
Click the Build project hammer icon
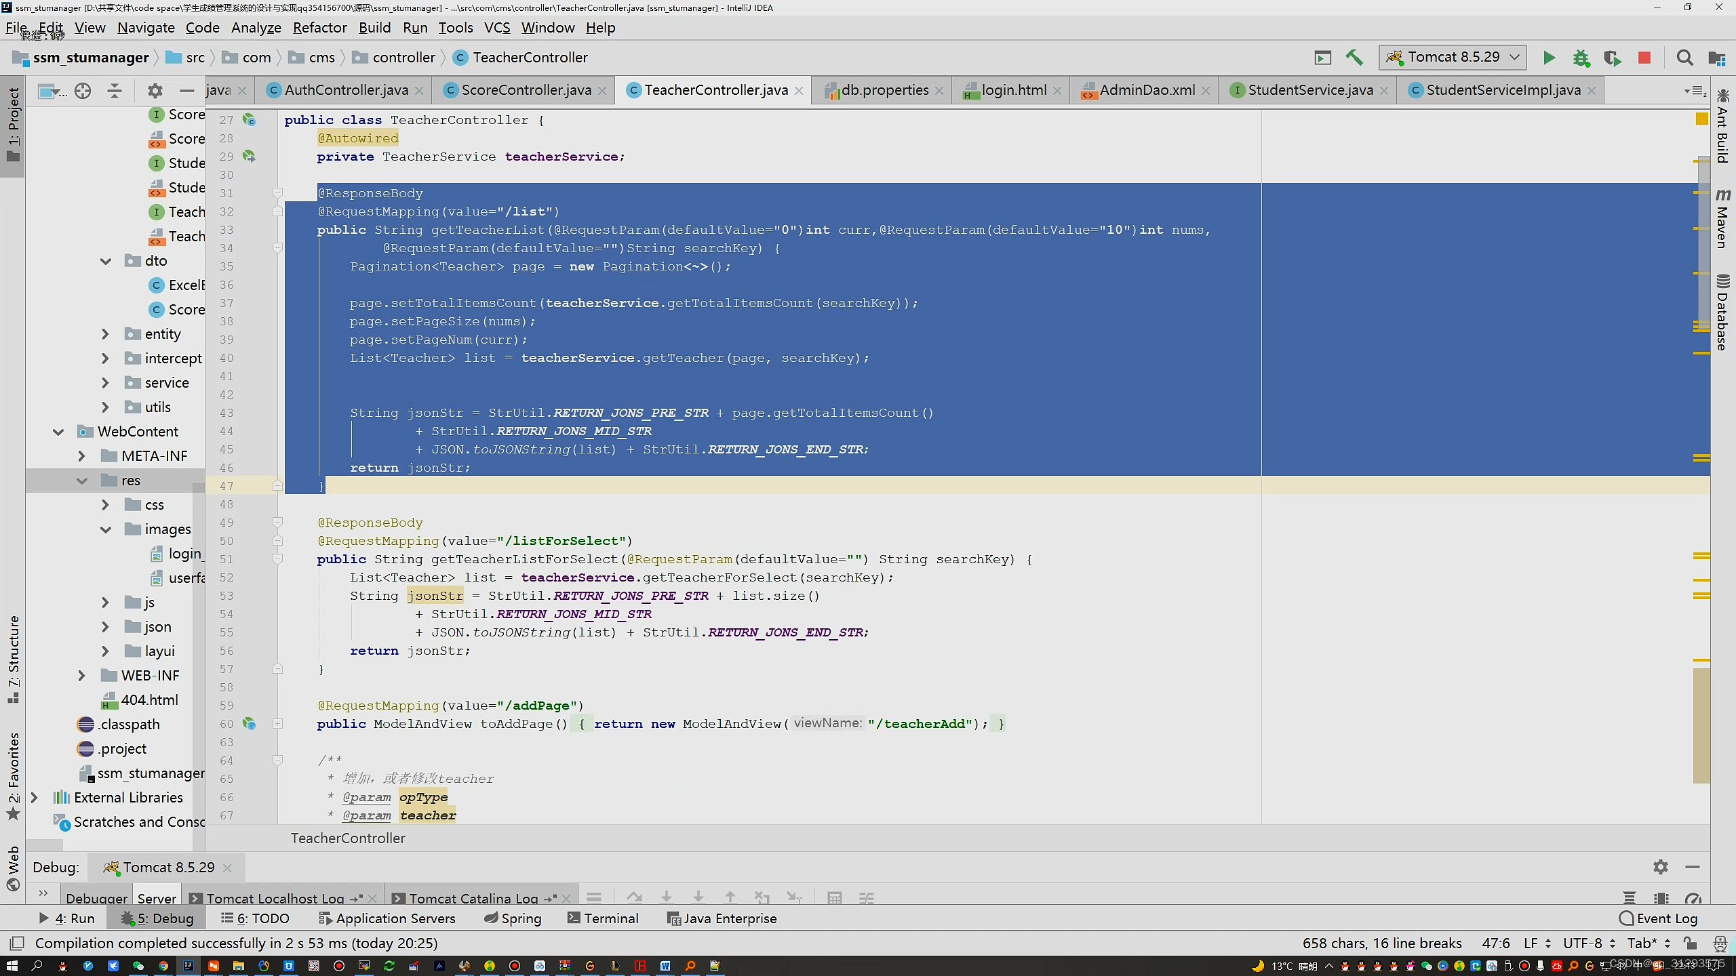pos(1354,58)
